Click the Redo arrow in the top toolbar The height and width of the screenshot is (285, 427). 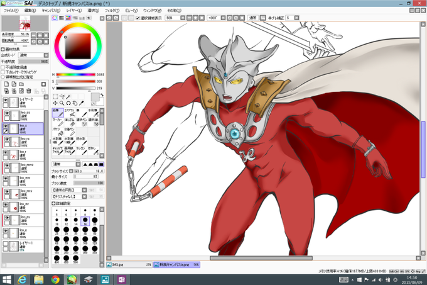tap(116, 18)
